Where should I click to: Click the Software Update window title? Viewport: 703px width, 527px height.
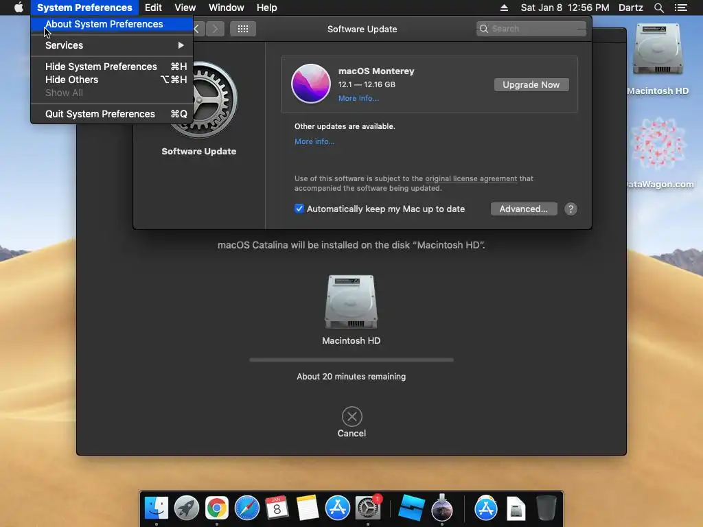362,29
